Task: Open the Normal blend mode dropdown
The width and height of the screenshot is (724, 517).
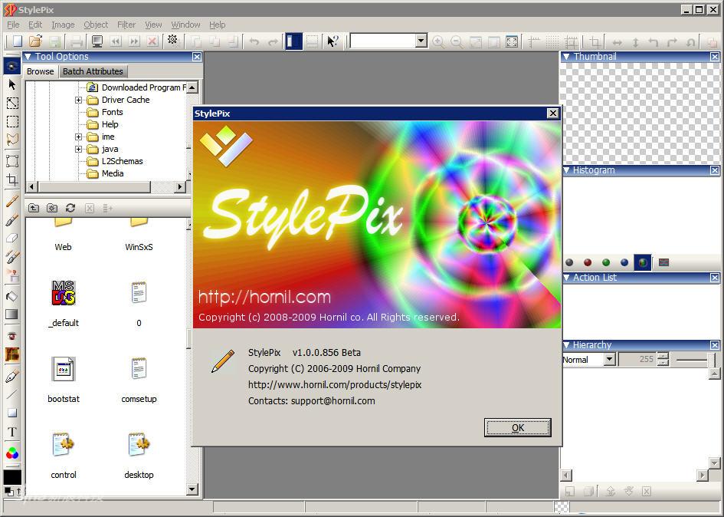Action: click(x=610, y=359)
